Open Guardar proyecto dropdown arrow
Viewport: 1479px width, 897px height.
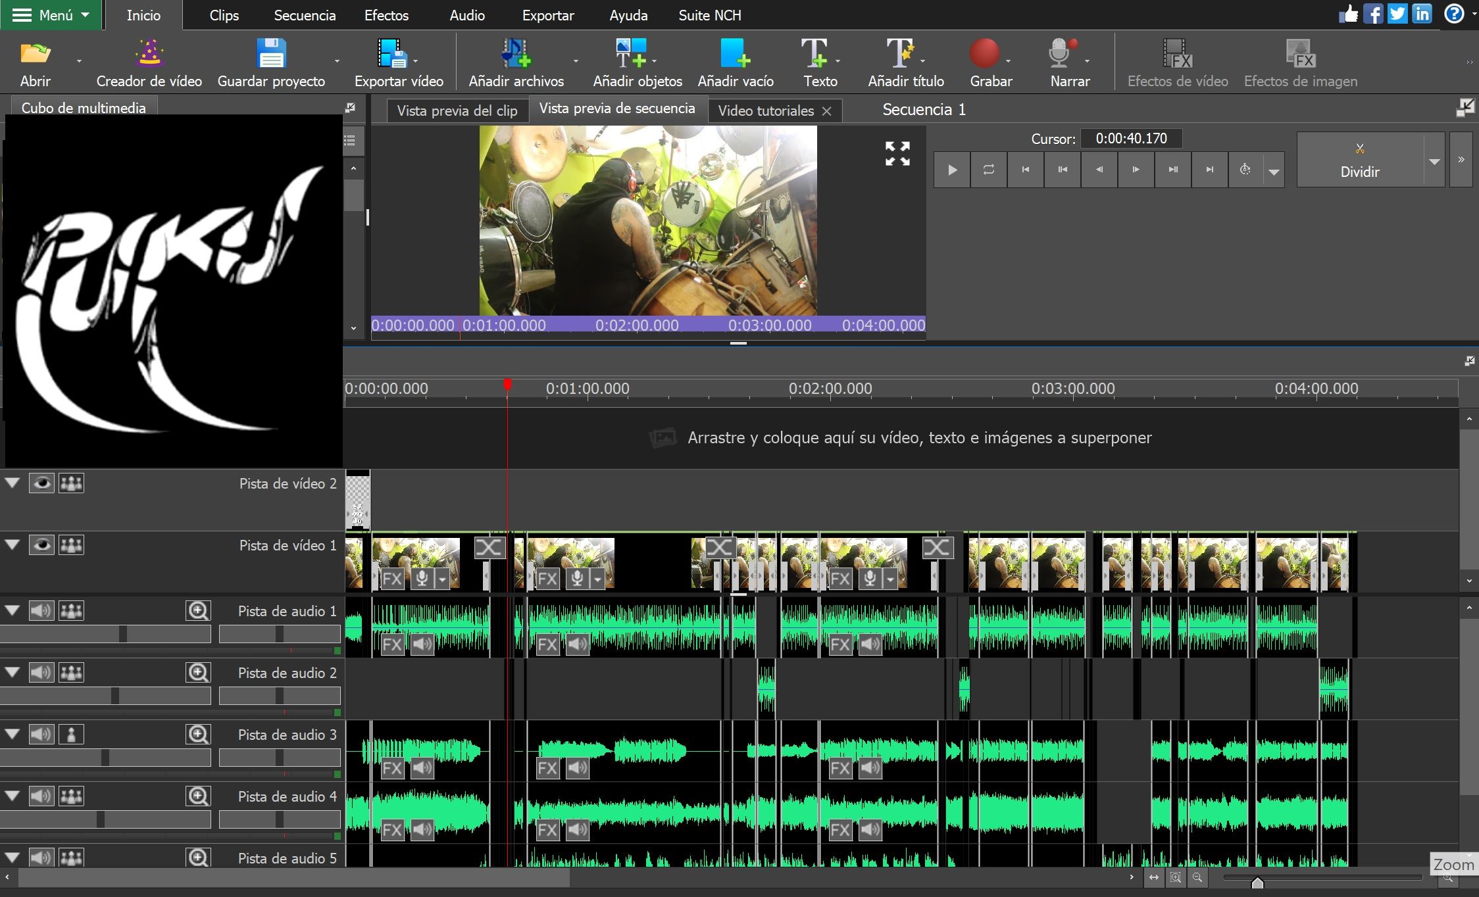click(337, 61)
